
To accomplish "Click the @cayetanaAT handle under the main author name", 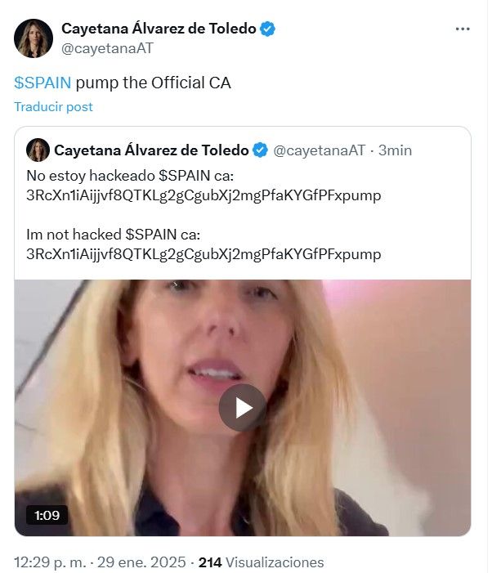I will (107, 48).
